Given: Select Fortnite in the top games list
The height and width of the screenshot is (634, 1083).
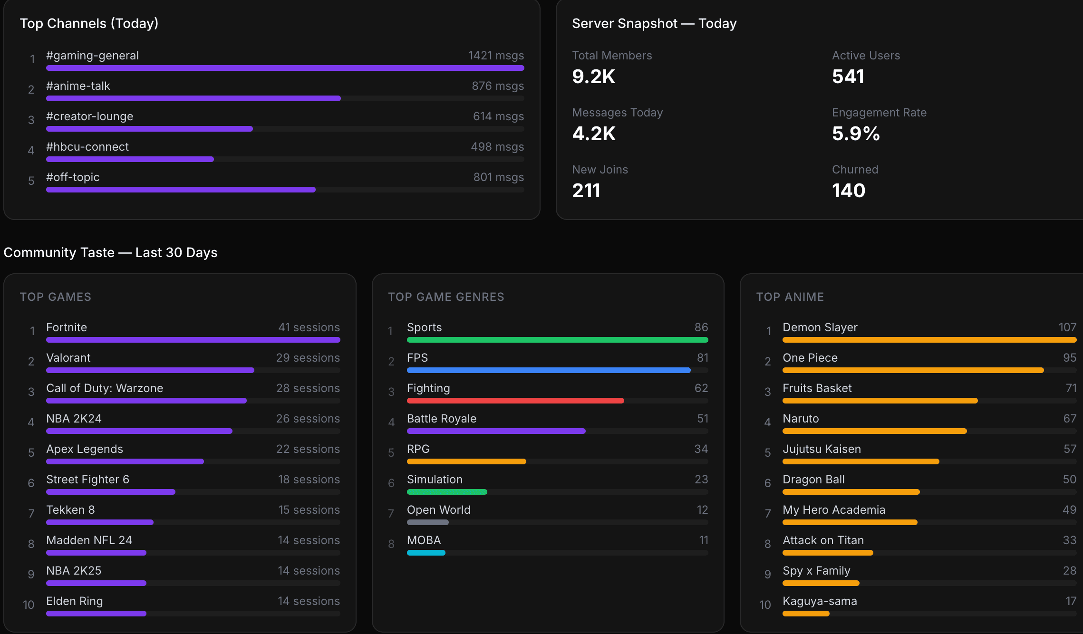Looking at the screenshot, I should coord(67,327).
